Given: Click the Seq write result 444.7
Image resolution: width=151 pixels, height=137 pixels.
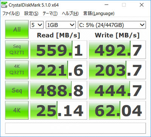Looking at the screenshot, I should [x=117, y=90].
